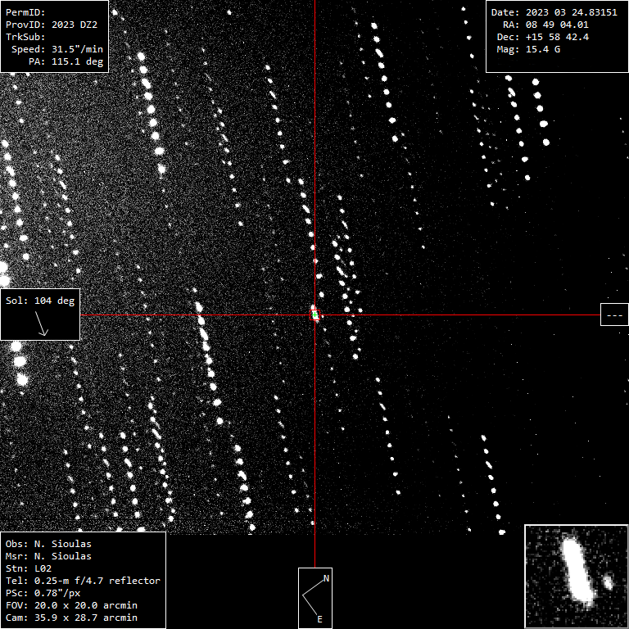The height and width of the screenshot is (629, 629).
Task: Click the Date: 2023 03 24.83151 text
Action: pyautogui.click(x=554, y=12)
